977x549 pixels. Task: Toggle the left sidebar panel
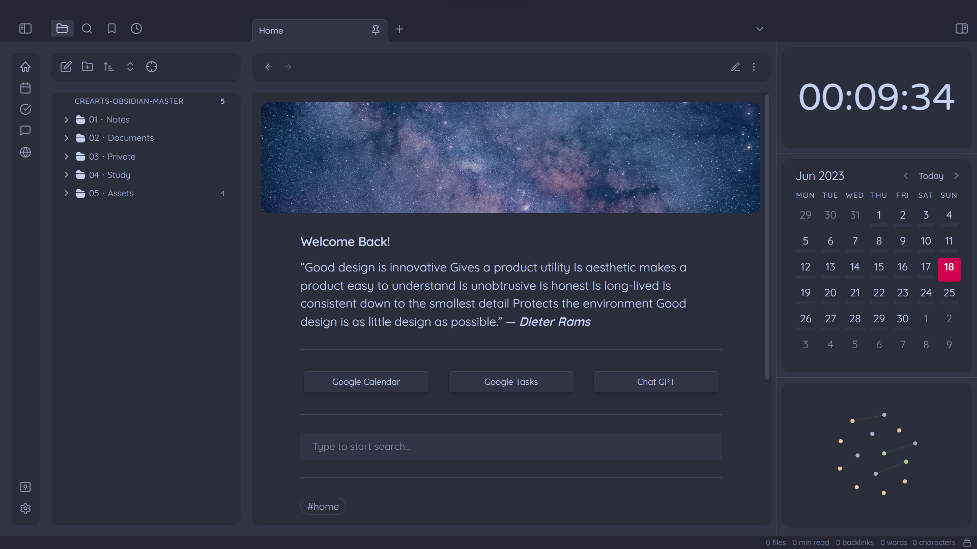[x=25, y=28]
